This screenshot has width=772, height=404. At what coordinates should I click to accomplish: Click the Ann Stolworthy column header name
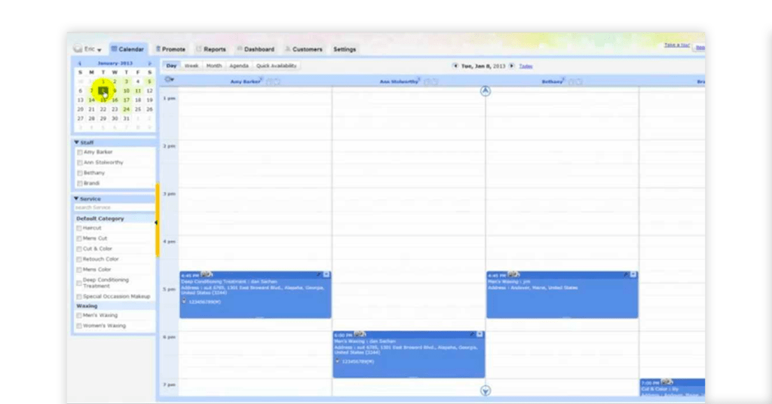tap(399, 81)
